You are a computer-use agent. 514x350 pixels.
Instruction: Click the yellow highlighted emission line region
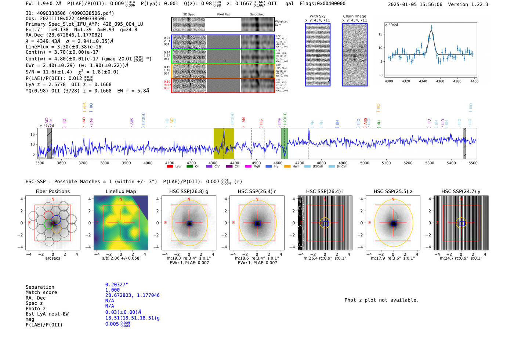click(x=224, y=144)
